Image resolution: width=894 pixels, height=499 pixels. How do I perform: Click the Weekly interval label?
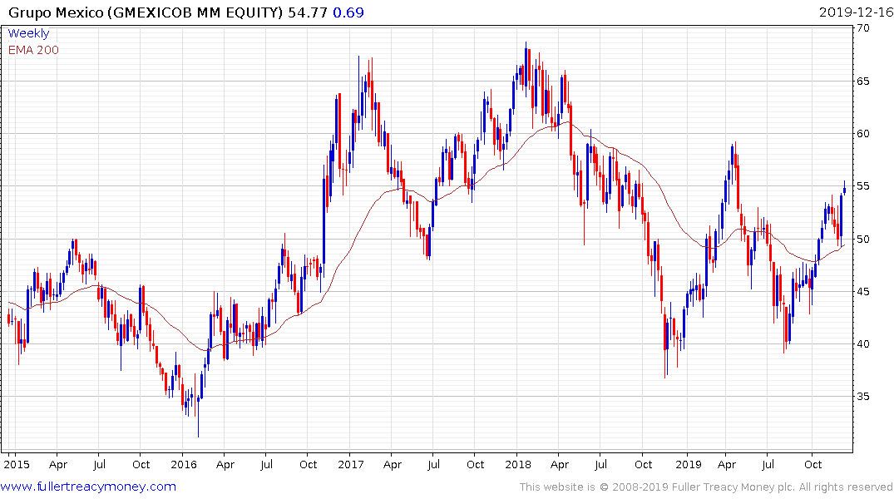[x=28, y=33]
